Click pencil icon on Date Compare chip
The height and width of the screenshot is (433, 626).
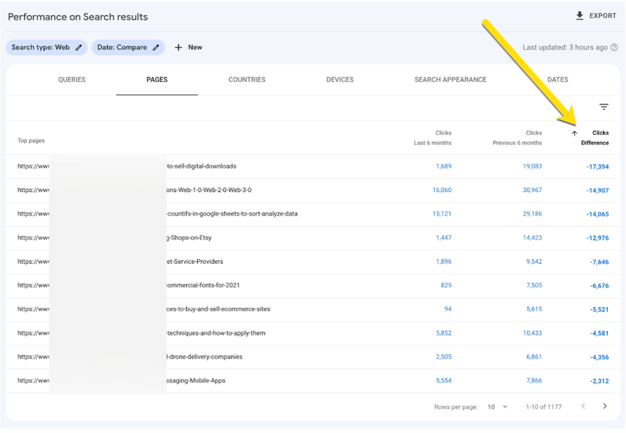[156, 48]
